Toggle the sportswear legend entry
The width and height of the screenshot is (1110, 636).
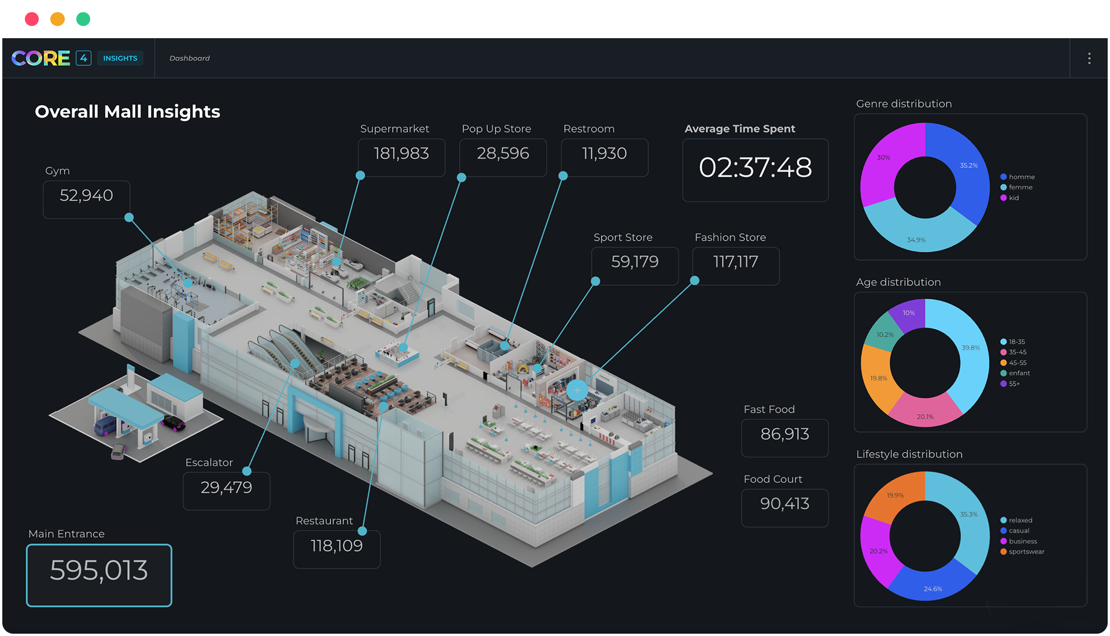[x=1026, y=552]
